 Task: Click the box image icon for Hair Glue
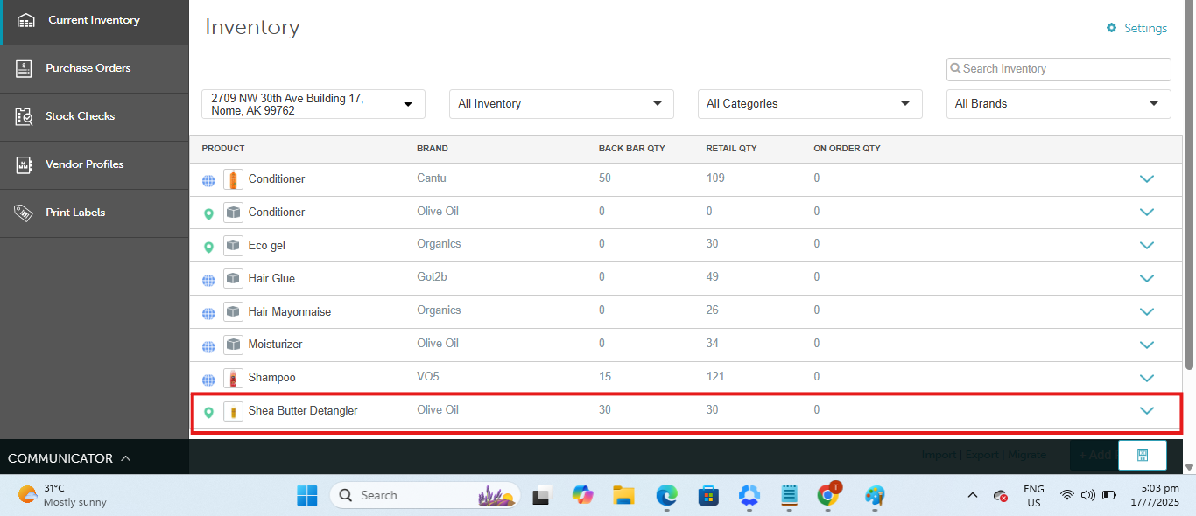pos(233,279)
